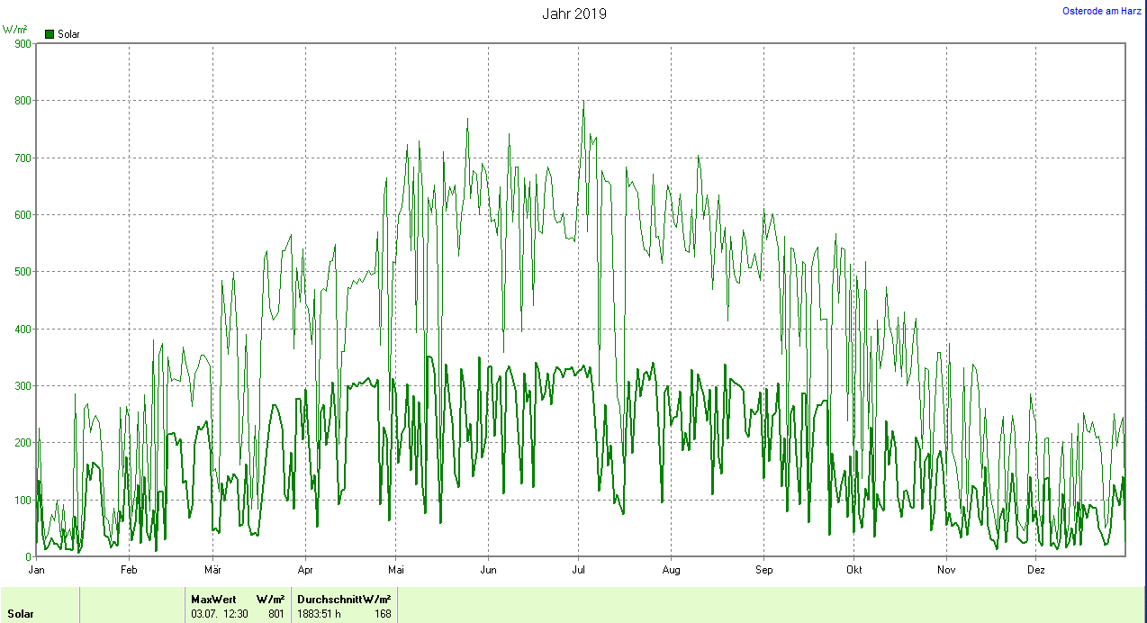The image size is (1147, 623).
Task: Click the average value 168 cell
Action: tap(383, 614)
